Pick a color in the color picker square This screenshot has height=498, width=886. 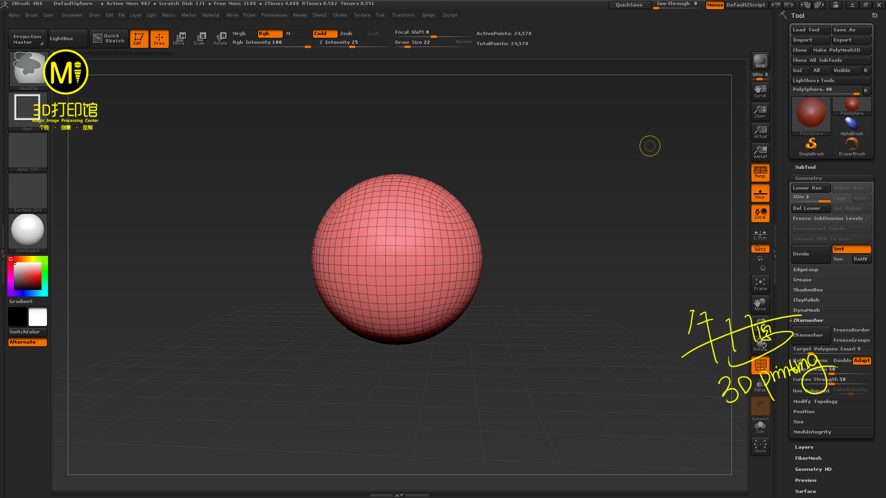[28, 276]
